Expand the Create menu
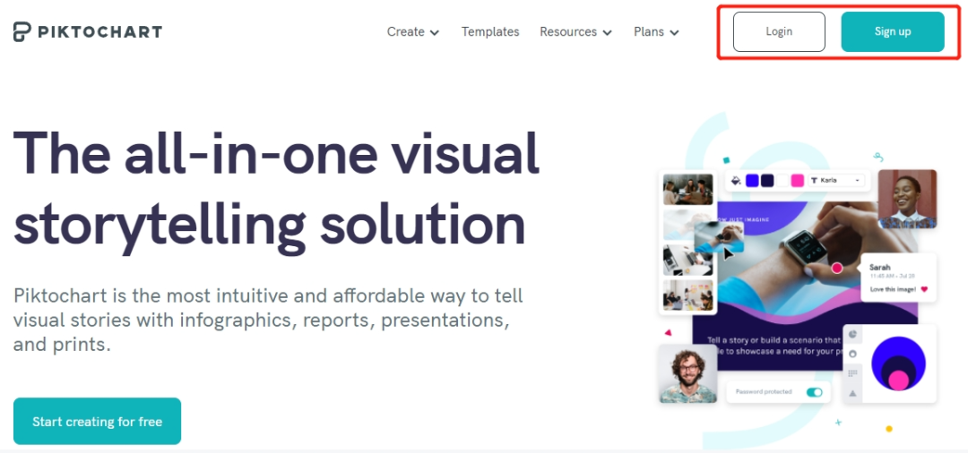Screen dimensions: 968x453 [412, 32]
